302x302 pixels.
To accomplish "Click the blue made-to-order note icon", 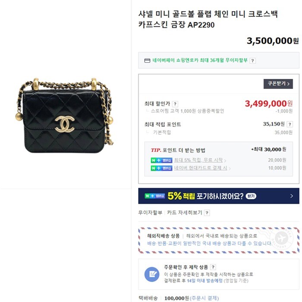I will (152, 274).
